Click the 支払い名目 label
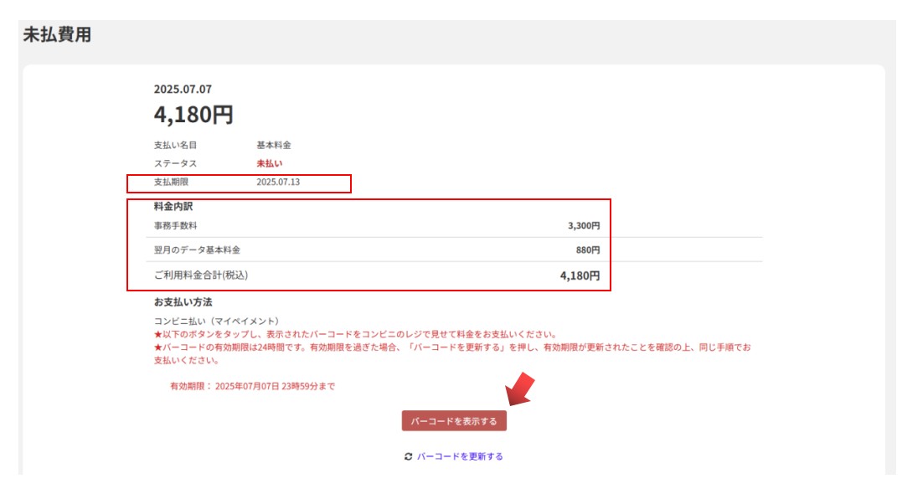902x494 pixels. coord(175,145)
